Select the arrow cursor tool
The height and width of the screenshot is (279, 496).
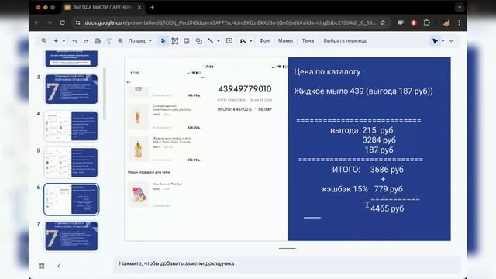pyautogui.click(x=164, y=41)
